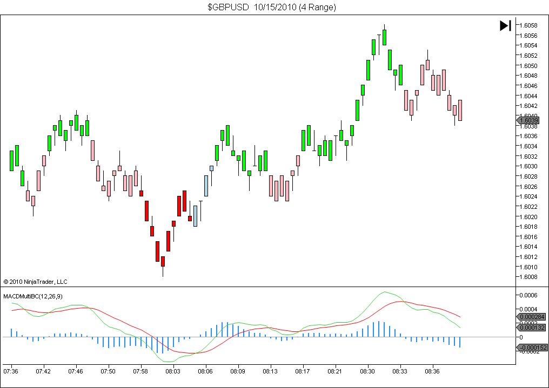Click the 0.0006 indicator axis label
This screenshot has width=549, height=388.
click(528, 295)
